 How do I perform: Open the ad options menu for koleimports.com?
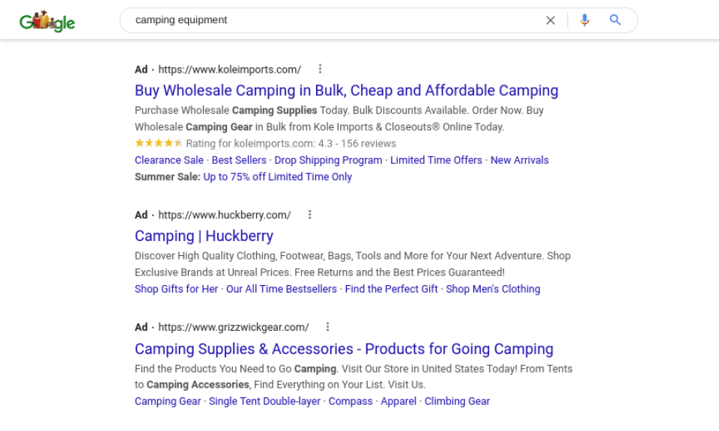pyautogui.click(x=321, y=69)
